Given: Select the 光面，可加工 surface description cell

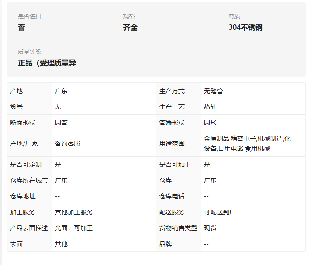Looking at the screenshot, I should tap(104, 228).
